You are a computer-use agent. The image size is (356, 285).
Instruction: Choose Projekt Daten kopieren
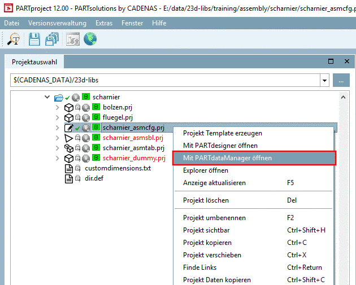coord(254,280)
